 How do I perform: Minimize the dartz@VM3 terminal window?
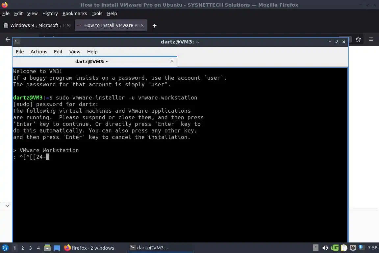pos(330,42)
